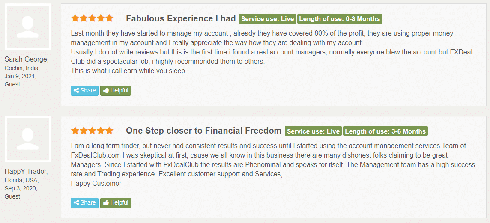
Task: Click the 'Cochin, India' location text
Action: tap(22, 68)
